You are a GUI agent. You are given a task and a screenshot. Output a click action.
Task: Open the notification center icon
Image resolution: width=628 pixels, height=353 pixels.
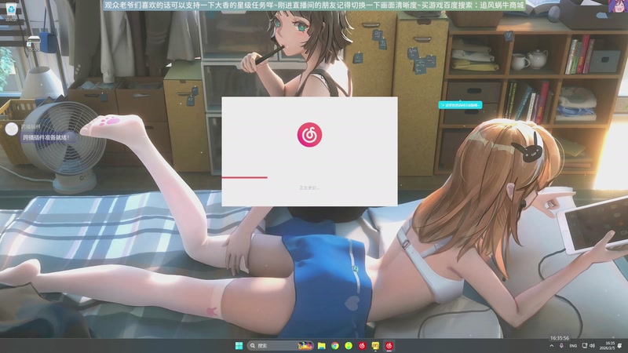pyautogui.click(x=620, y=346)
